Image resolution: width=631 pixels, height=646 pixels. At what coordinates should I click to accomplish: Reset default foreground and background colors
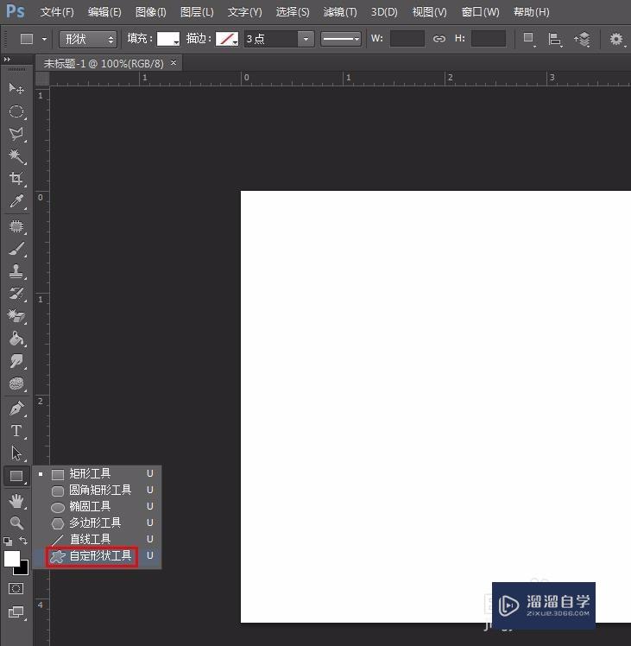coord(8,541)
